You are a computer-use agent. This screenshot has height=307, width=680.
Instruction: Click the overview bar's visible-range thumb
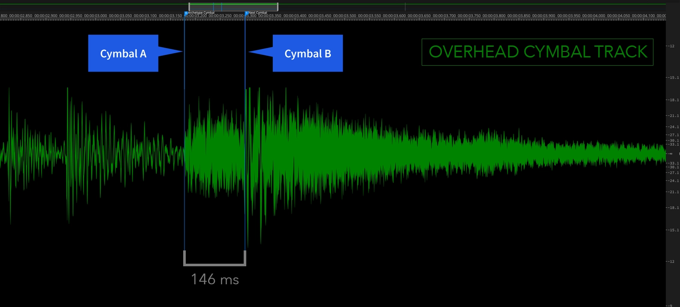[x=233, y=6]
